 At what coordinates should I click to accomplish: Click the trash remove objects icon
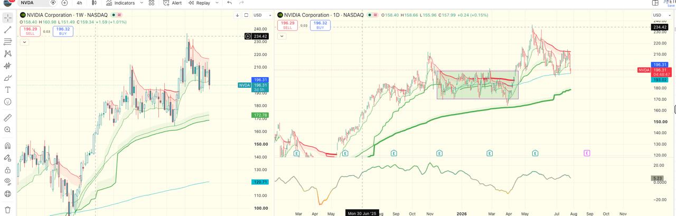(x=8, y=210)
